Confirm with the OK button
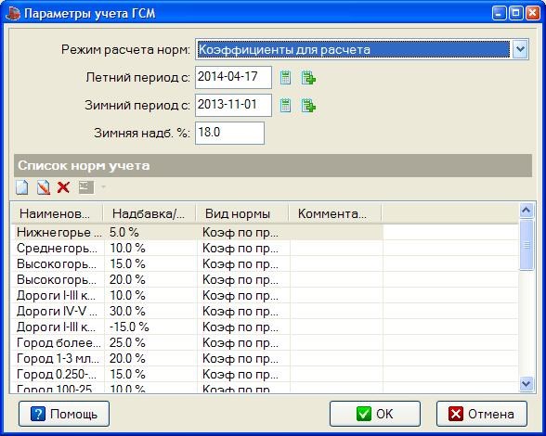Viewport: 546px width, 436px height. click(x=375, y=414)
